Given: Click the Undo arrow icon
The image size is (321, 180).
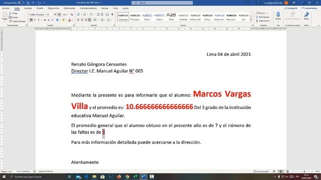Looking at the screenshot, I should 33,3.
